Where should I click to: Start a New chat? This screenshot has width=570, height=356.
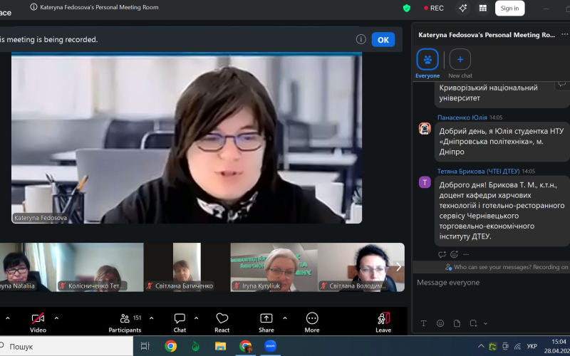460,60
